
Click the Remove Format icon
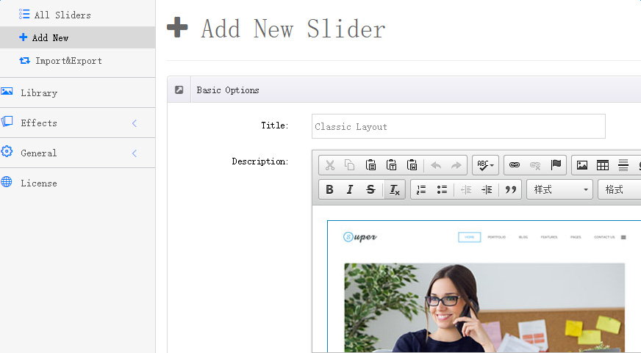pos(395,189)
